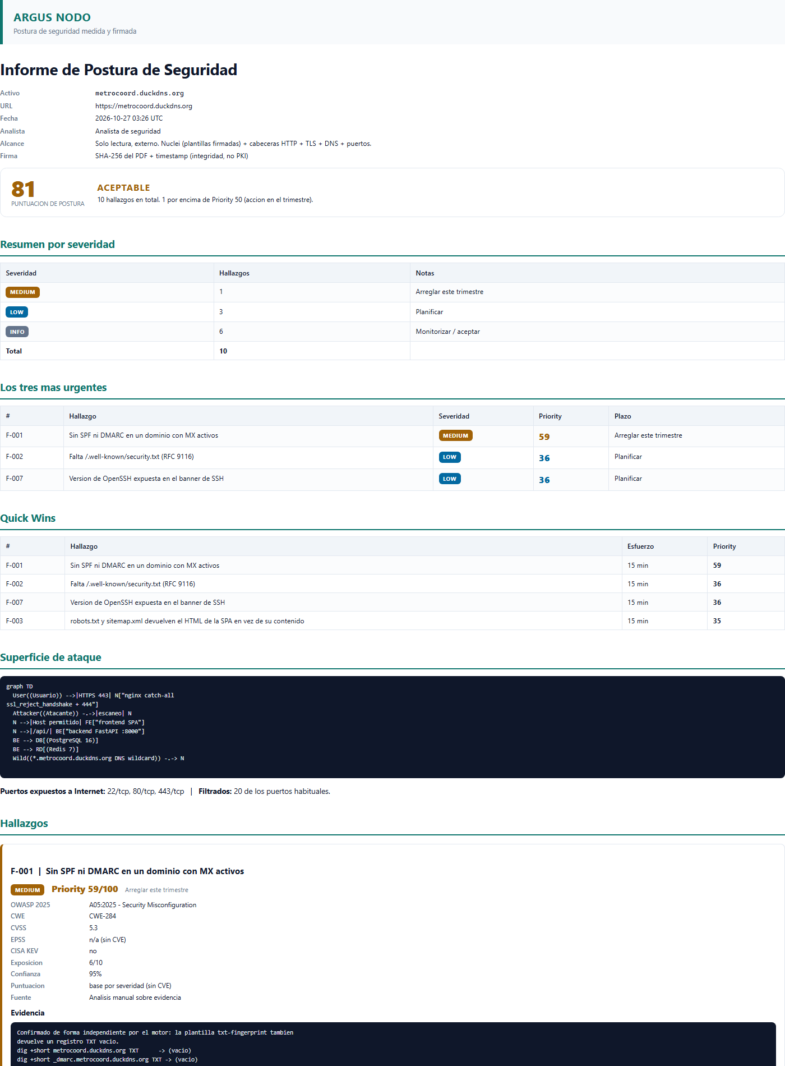Click the Priority value 35 in Quick Wins
Image resolution: width=785 pixels, height=1066 pixels.
pyautogui.click(x=717, y=621)
